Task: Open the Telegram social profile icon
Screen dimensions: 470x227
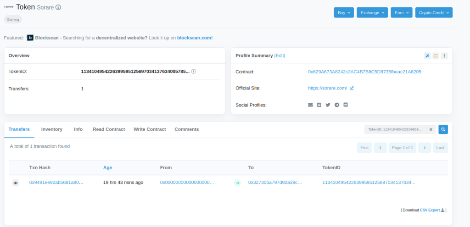Action: 337,105
